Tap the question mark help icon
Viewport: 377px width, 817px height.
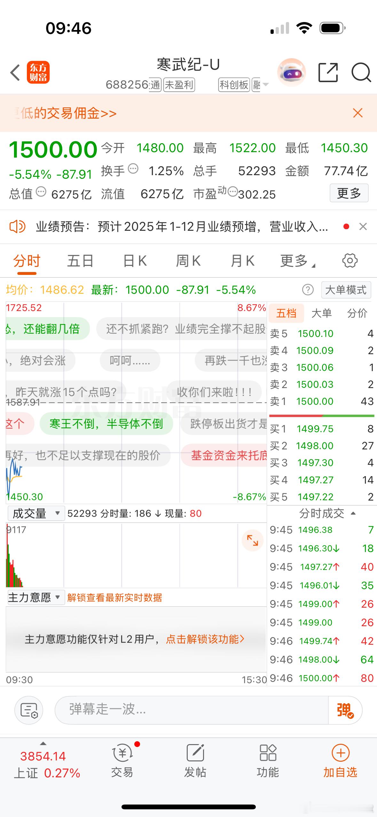(x=308, y=290)
